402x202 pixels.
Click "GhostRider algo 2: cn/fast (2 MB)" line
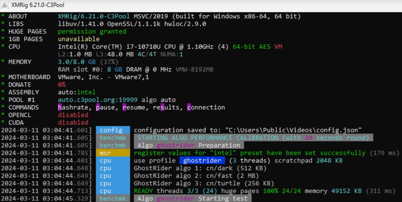196,176
